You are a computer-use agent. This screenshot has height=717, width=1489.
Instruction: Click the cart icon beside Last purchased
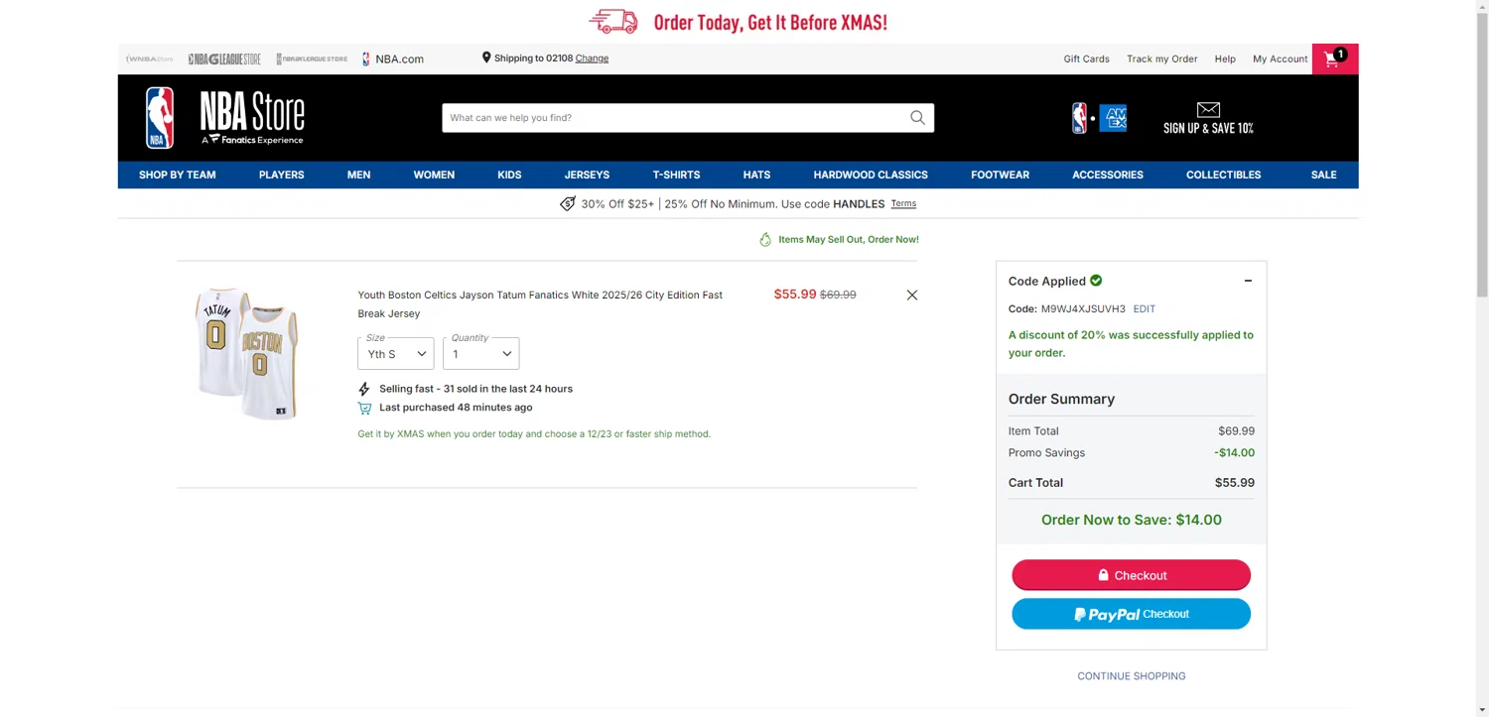tap(364, 408)
